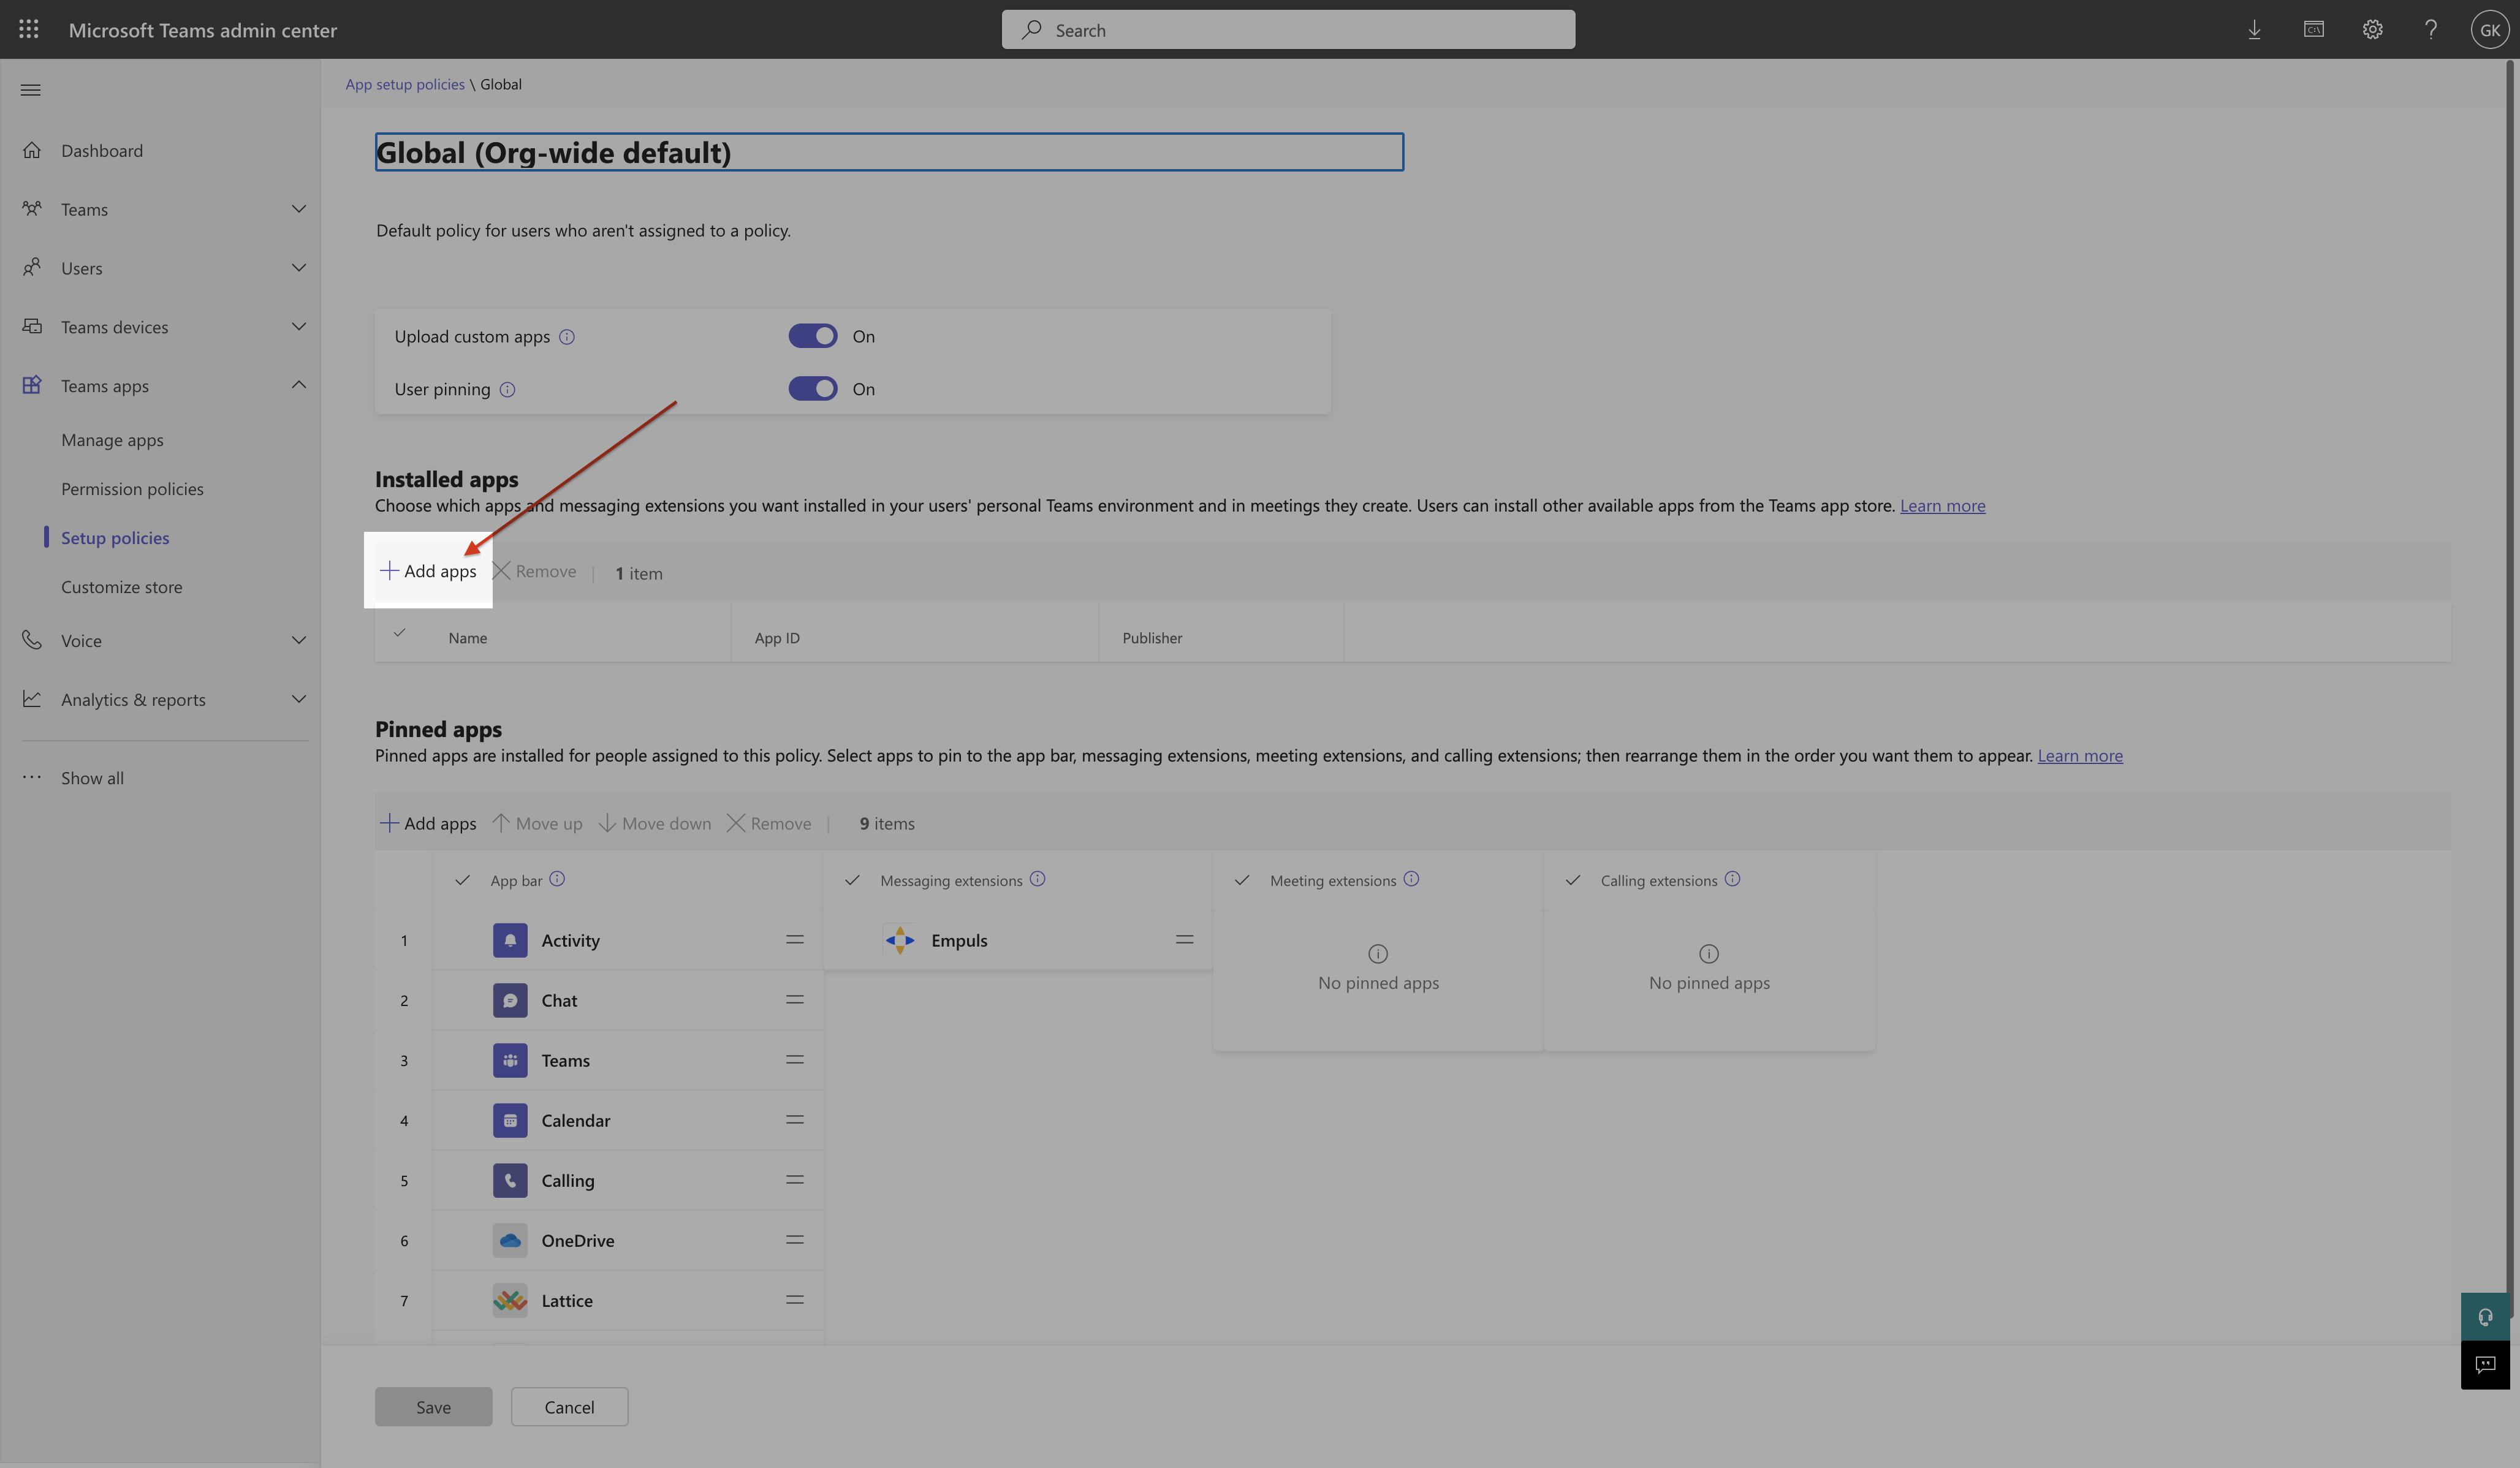2520x1468 pixels.
Task: Click the download icon in the header
Action: [x=2254, y=30]
